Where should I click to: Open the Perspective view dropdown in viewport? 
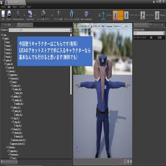click(x=83, y=26)
